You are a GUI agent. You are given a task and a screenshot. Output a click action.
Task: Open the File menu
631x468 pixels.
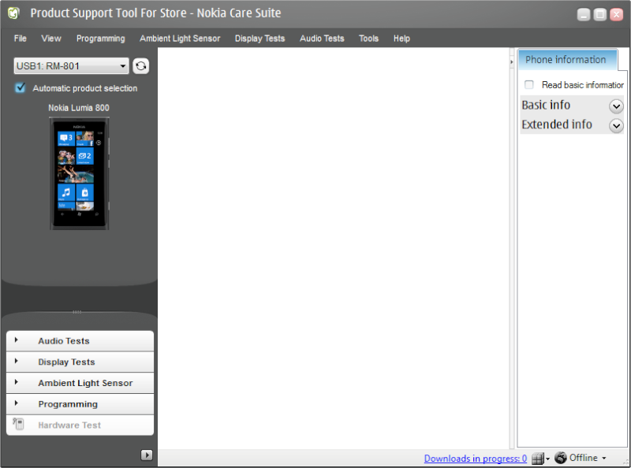tap(21, 39)
